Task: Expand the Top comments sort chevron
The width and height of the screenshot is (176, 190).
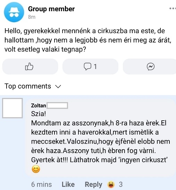Action: point(58,86)
